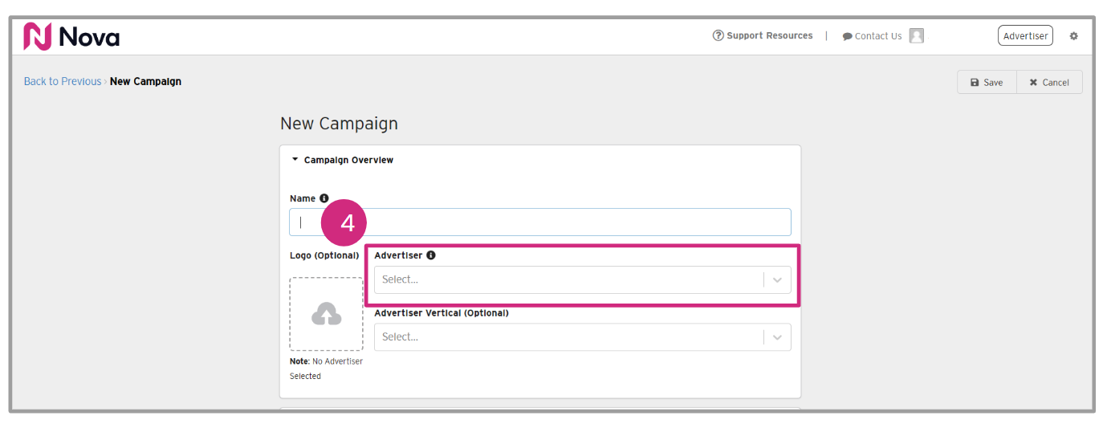Click the Contact Us chat icon
The height and width of the screenshot is (424, 1107).
847,37
